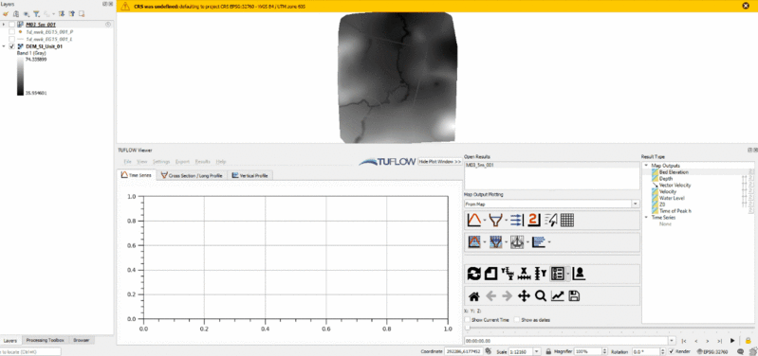Click the mesh grid toggle icon
The image size is (758, 356).
567,220
